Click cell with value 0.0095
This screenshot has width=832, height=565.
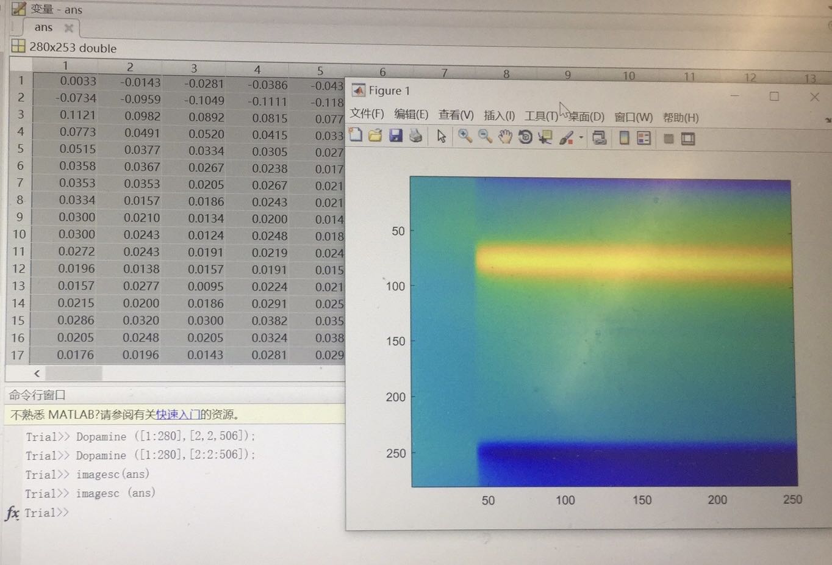(206, 286)
